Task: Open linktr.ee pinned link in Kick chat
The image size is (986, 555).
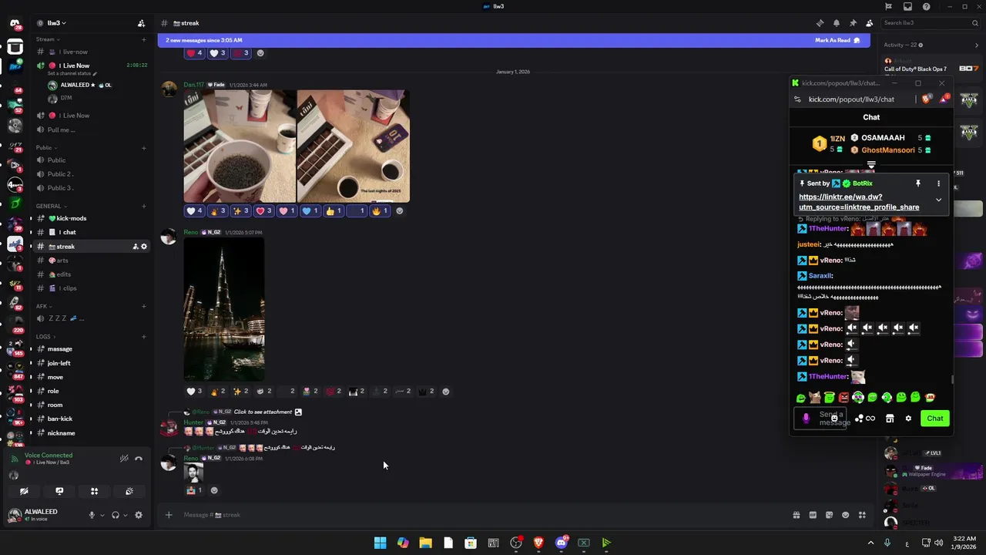Action: (x=859, y=202)
